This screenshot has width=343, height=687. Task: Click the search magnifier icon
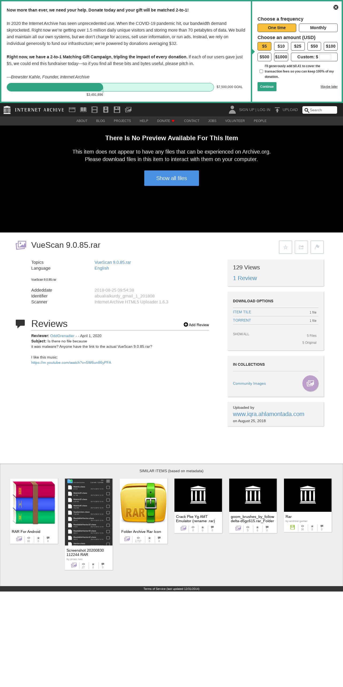pos(307,110)
